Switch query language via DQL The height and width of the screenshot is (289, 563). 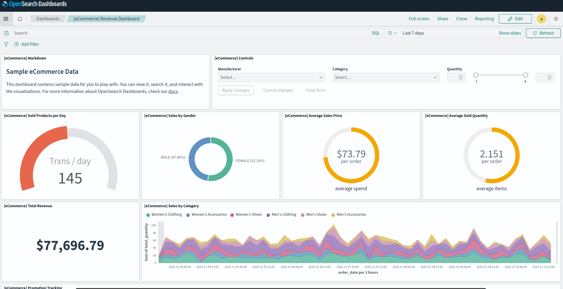(x=376, y=33)
